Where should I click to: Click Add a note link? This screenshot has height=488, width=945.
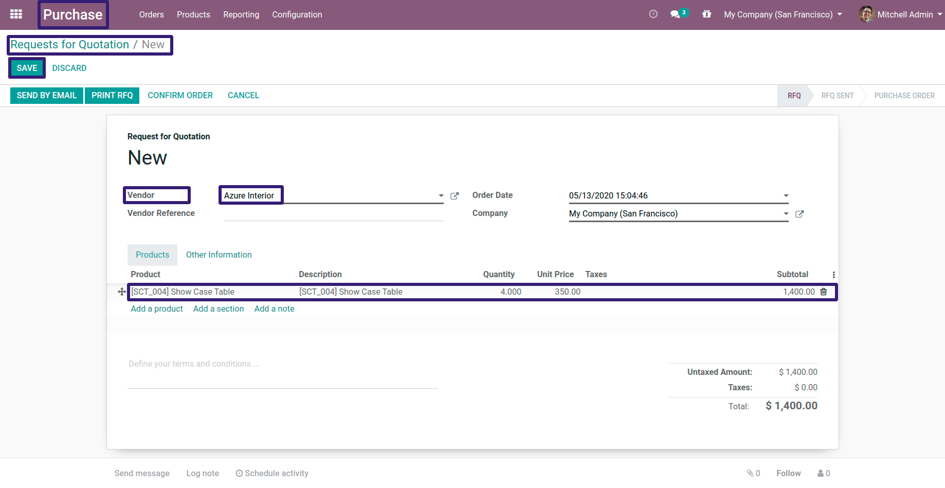275,309
